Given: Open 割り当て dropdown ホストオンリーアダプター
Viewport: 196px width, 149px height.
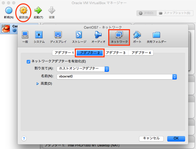Looking at the screenshot, I should pyautogui.click(x=83, y=69).
